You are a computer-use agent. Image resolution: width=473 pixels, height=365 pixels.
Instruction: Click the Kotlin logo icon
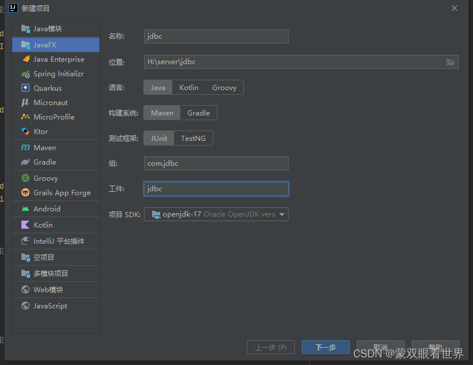coord(25,225)
